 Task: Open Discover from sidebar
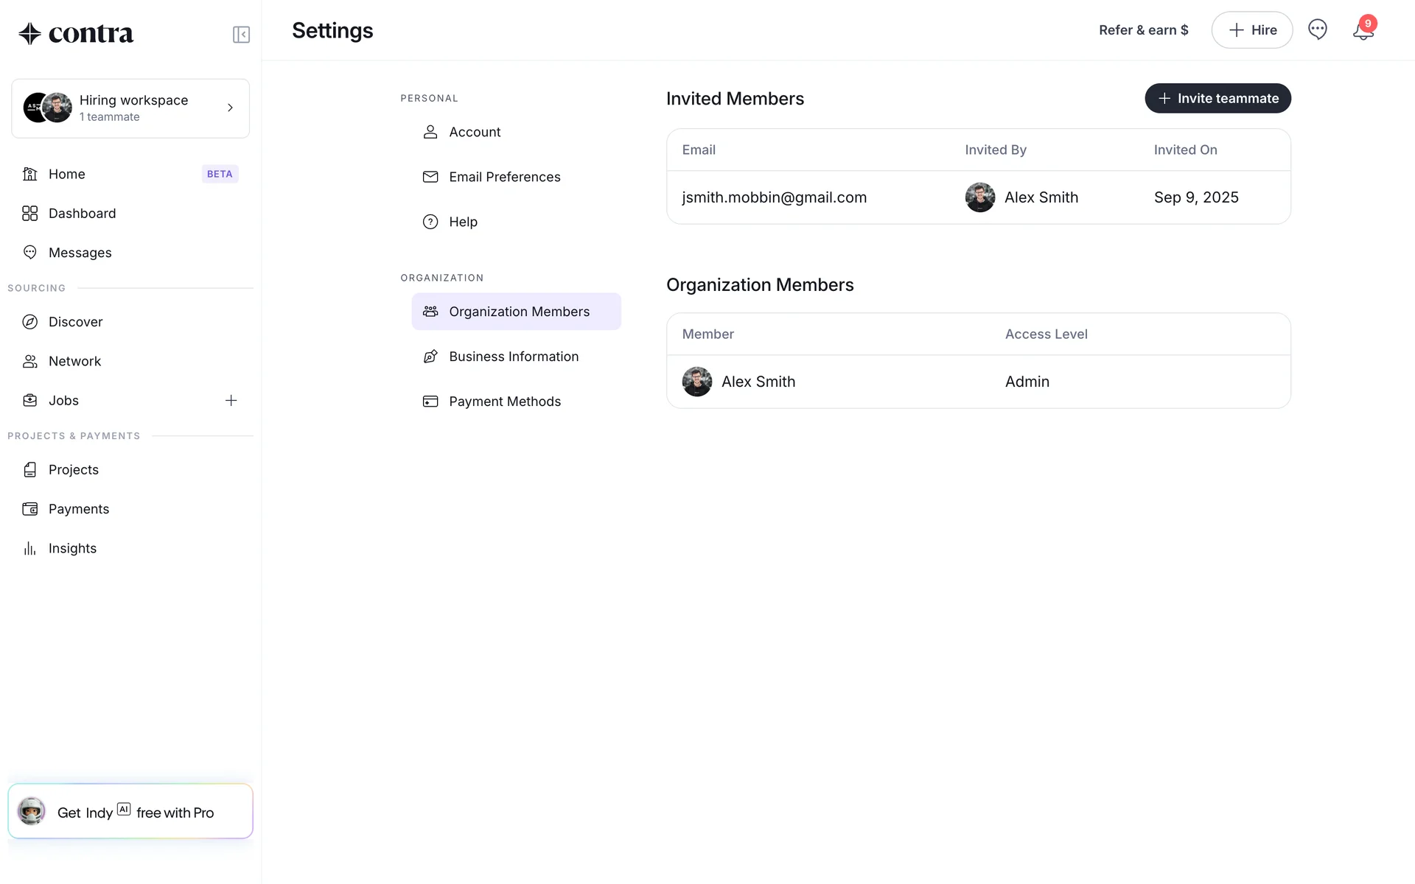(x=75, y=322)
